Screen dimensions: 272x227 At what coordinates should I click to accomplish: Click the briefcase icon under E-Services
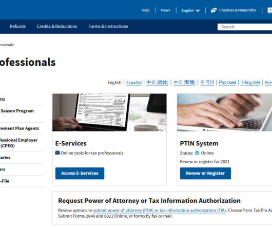(x=57, y=153)
